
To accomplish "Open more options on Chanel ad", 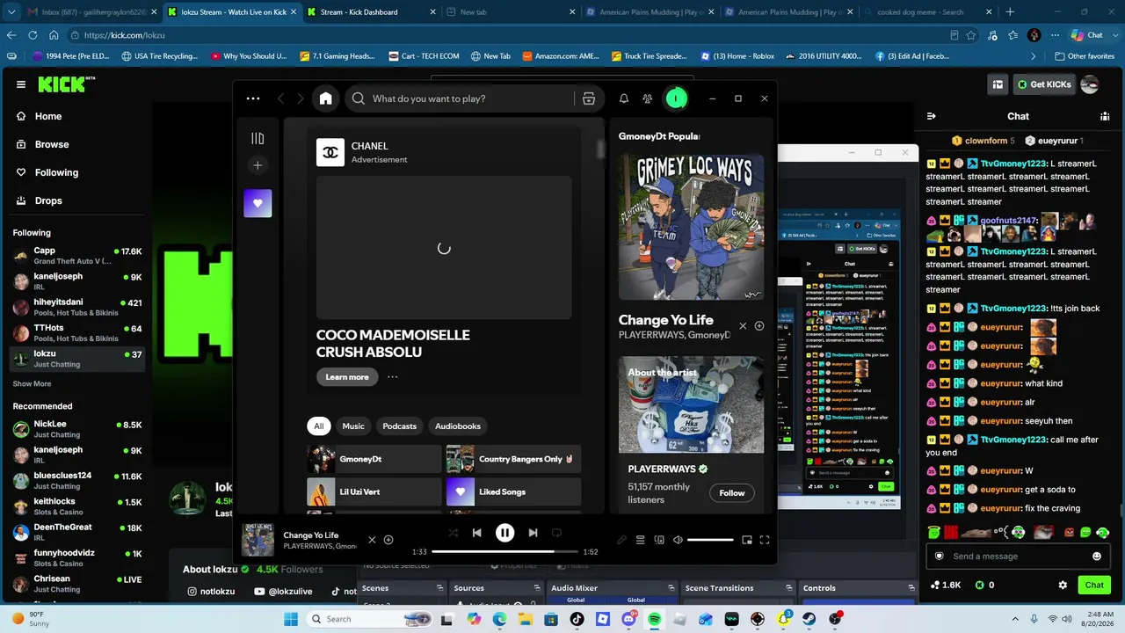I will [393, 377].
